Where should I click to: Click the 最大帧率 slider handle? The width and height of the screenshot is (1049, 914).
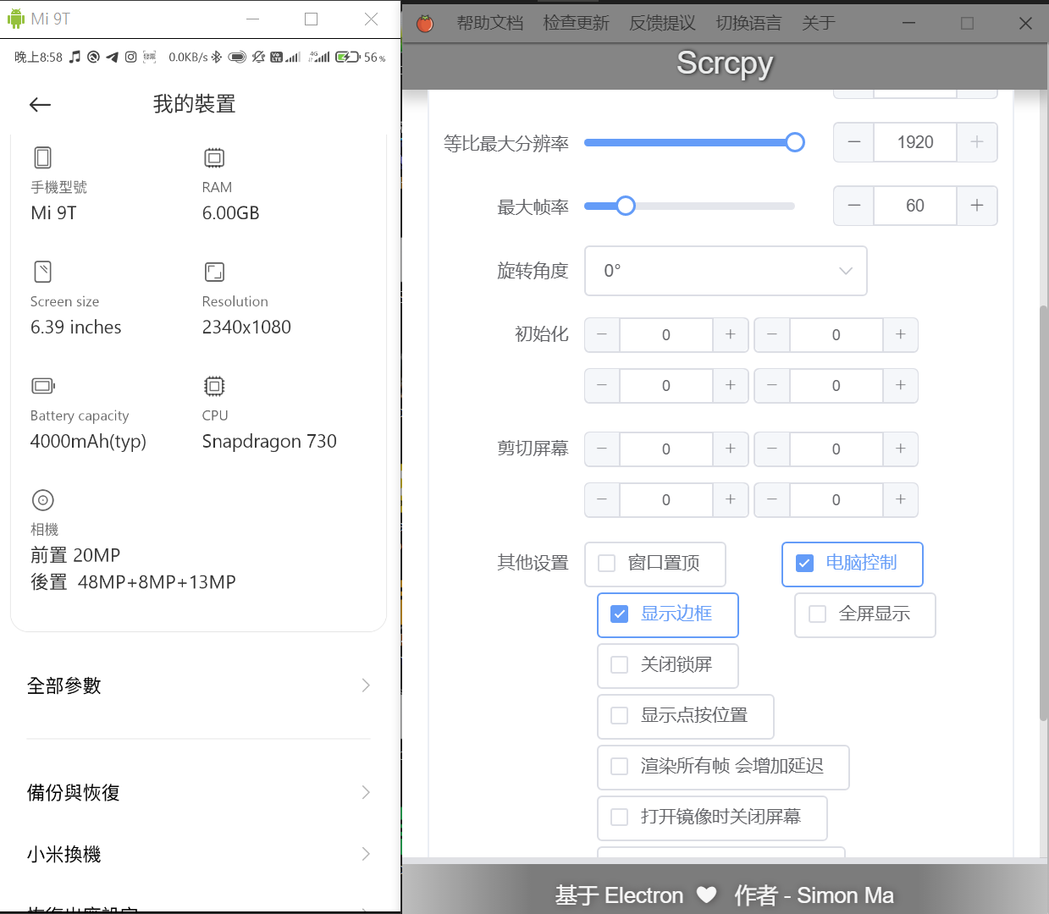pyautogui.click(x=626, y=206)
